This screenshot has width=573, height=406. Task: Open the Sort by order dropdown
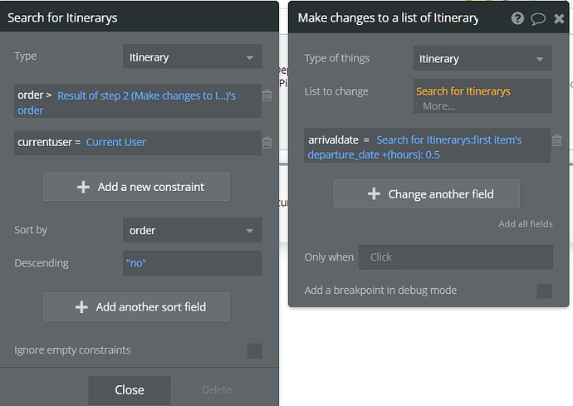[193, 230]
